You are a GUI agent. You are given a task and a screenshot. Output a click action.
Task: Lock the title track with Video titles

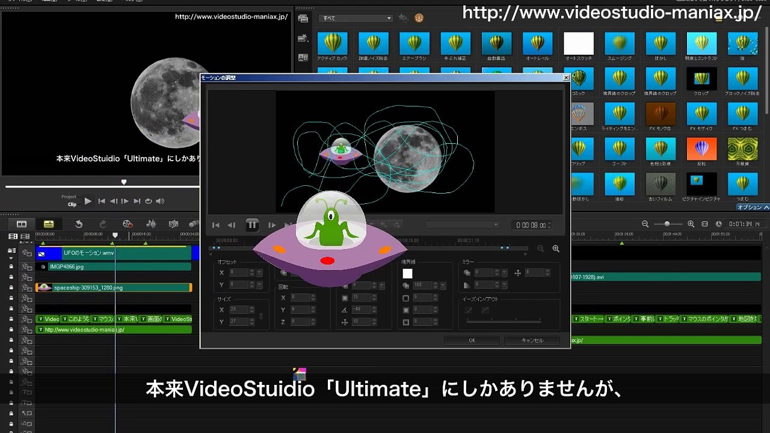click(11, 319)
